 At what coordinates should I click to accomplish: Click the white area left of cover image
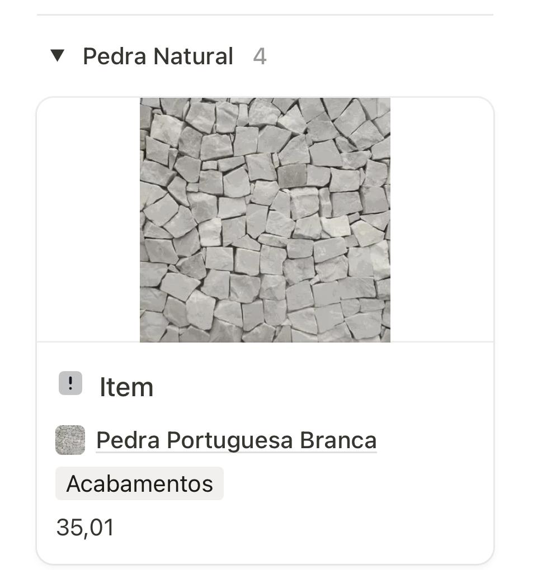(x=88, y=220)
